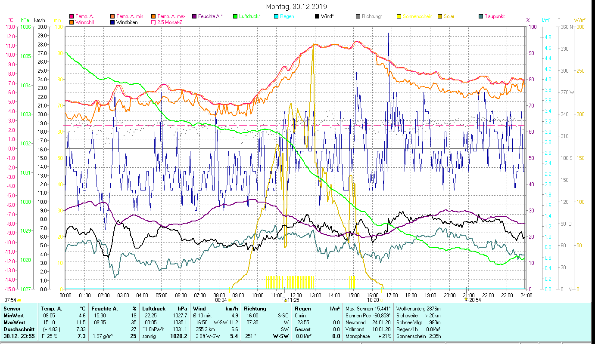595x344 pixels.
Task: Click the 30.12. 23:55 timestamp
Action: pyautogui.click(x=19, y=336)
